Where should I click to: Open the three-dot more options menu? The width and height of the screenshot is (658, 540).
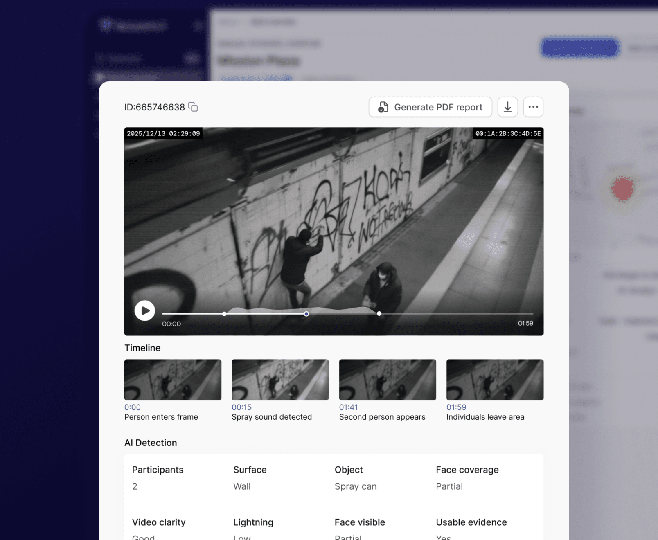(x=533, y=107)
